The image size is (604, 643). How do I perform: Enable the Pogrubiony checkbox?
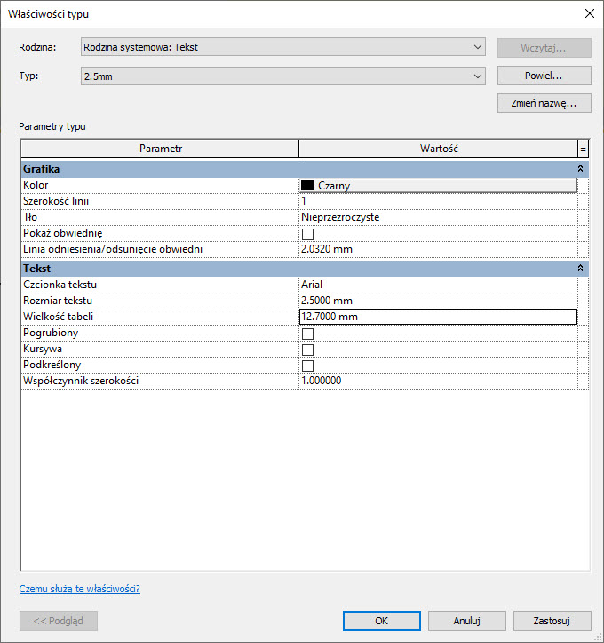(308, 334)
